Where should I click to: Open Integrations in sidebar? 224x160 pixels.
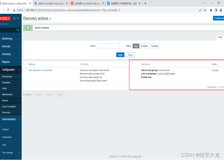pos(7,137)
